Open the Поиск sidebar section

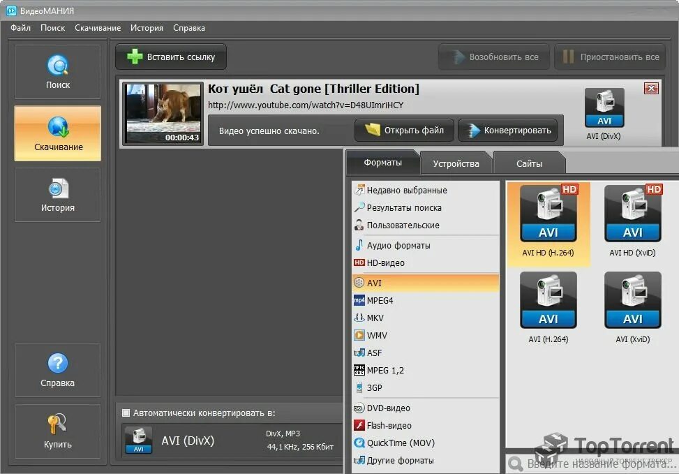[58, 71]
